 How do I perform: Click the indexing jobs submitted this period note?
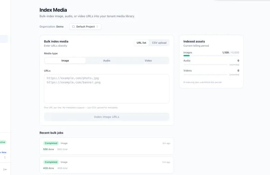coord(202,82)
